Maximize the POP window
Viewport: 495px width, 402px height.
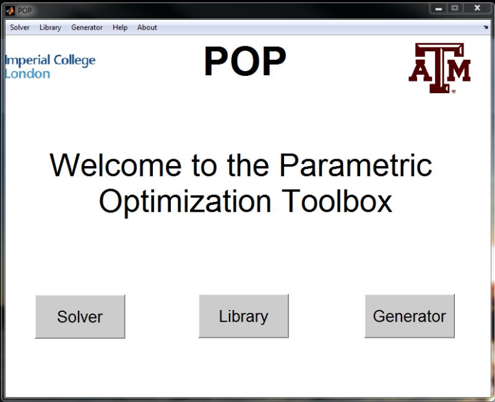tap(456, 8)
